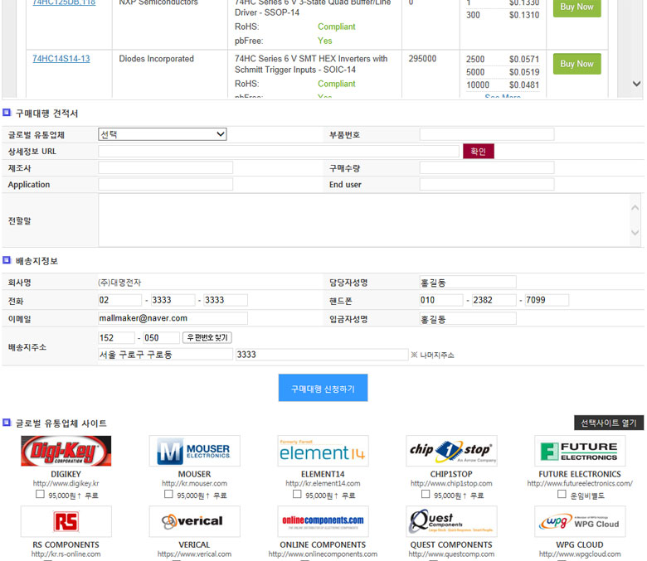
Task: Click the address field 서울 구로구 구로동
Action: click(165, 355)
